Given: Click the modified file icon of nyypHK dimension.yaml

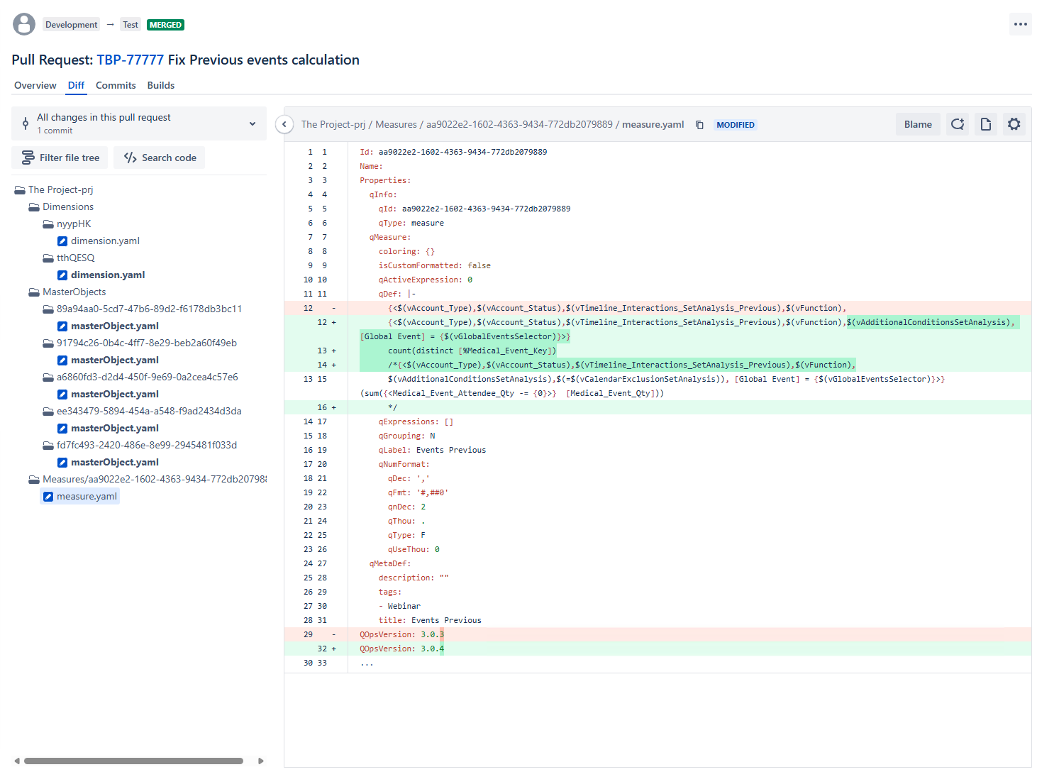Looking at the screenshot, I should (x=62, y=241).
